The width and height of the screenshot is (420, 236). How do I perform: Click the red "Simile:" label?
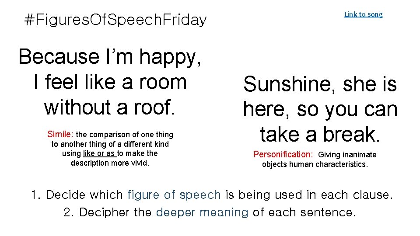(61, 135)
